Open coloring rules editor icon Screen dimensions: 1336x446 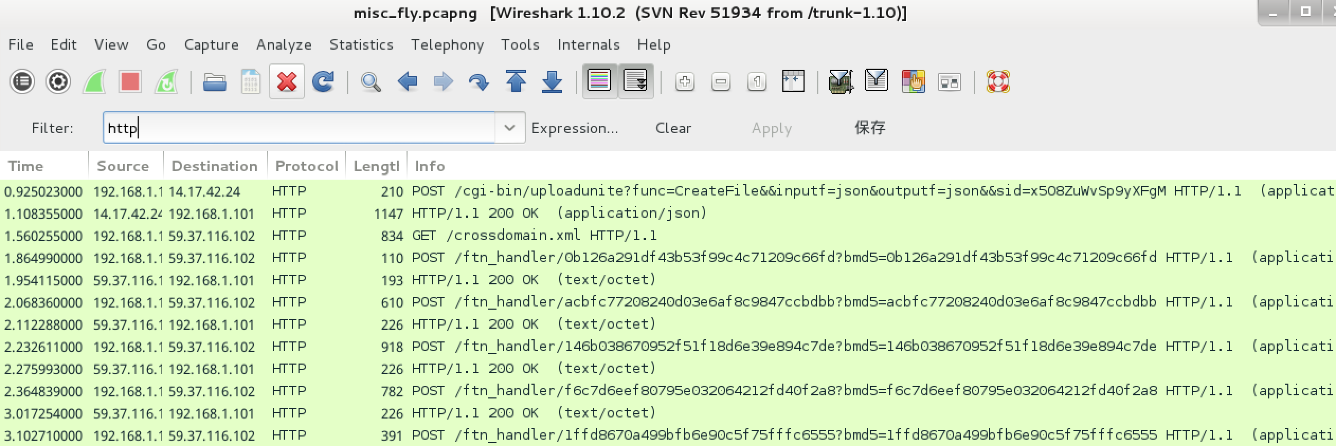coord(913,82)
